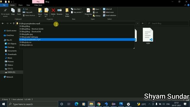190x107 pixels.
Task: Select suggestion D:\Blog\sty.css
Action: pos(77,42)
